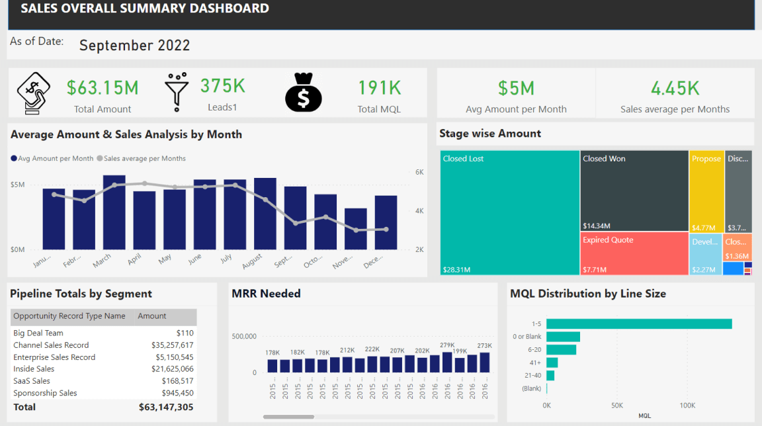Select the 0 or Blank MQL bar
Viewport: 762px width, 426px height.
[x=563, y=337]
